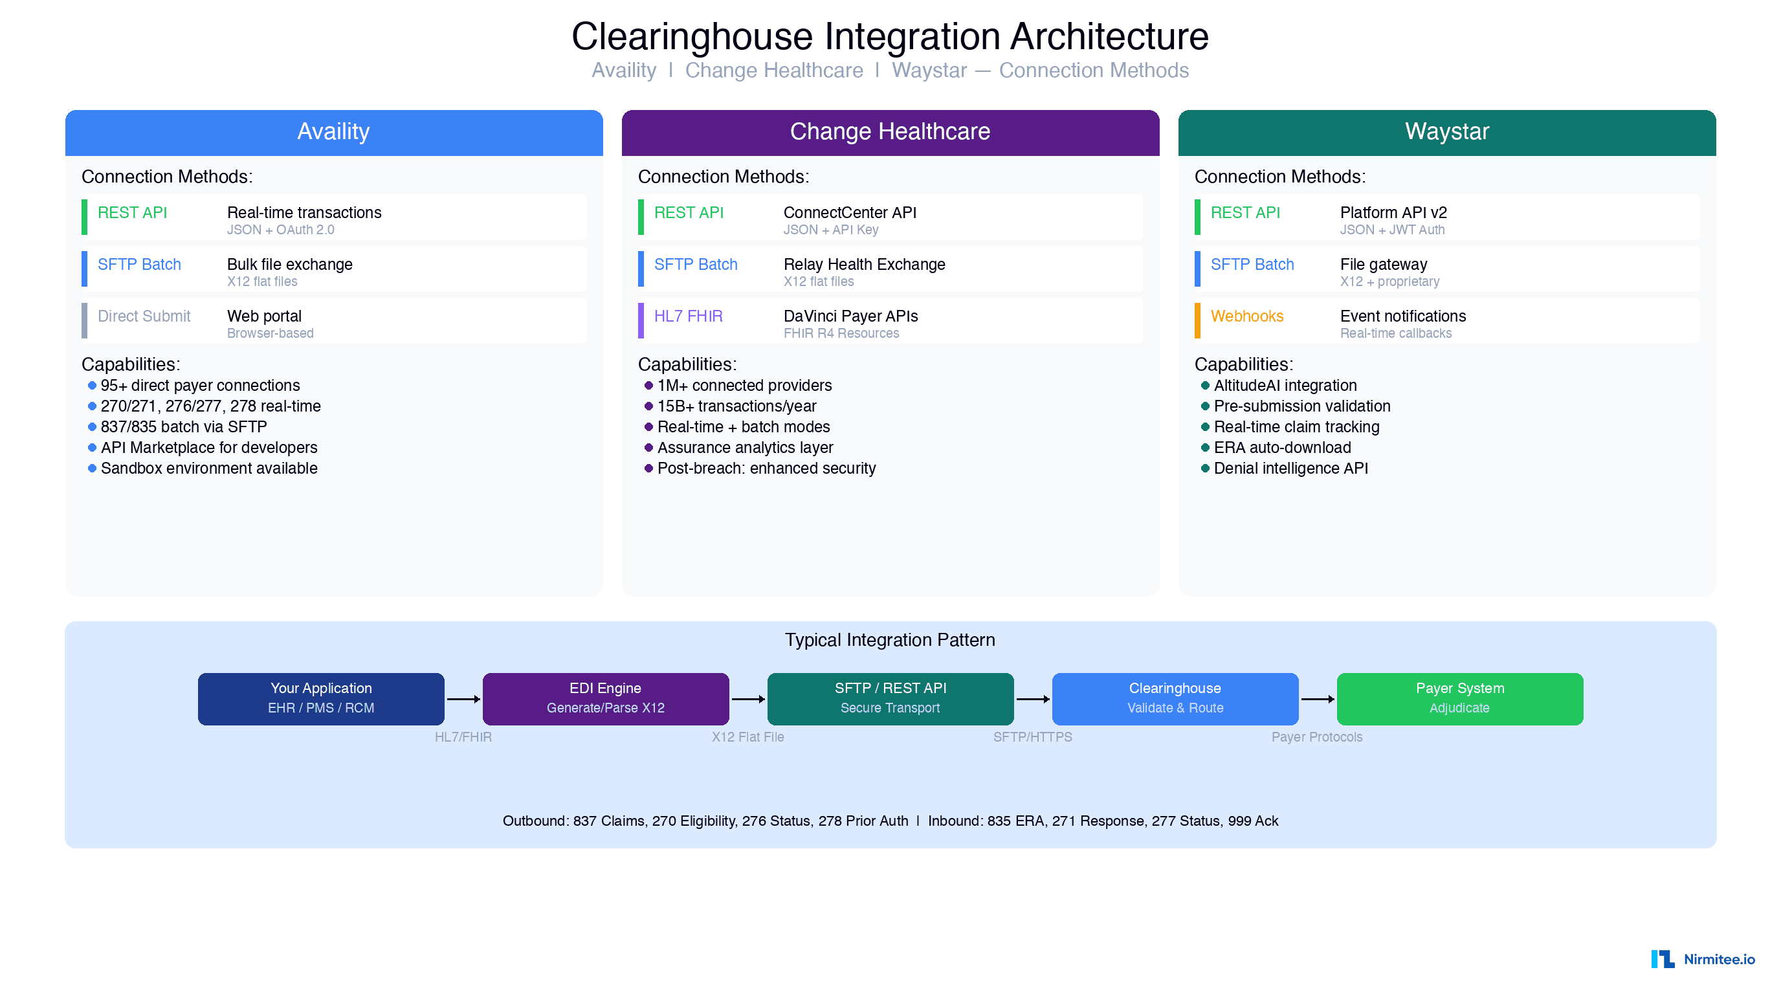This screenshot has width=1781, height=994.
Task: Click the Clearinghouse flow box
Action: point(1175,699)
